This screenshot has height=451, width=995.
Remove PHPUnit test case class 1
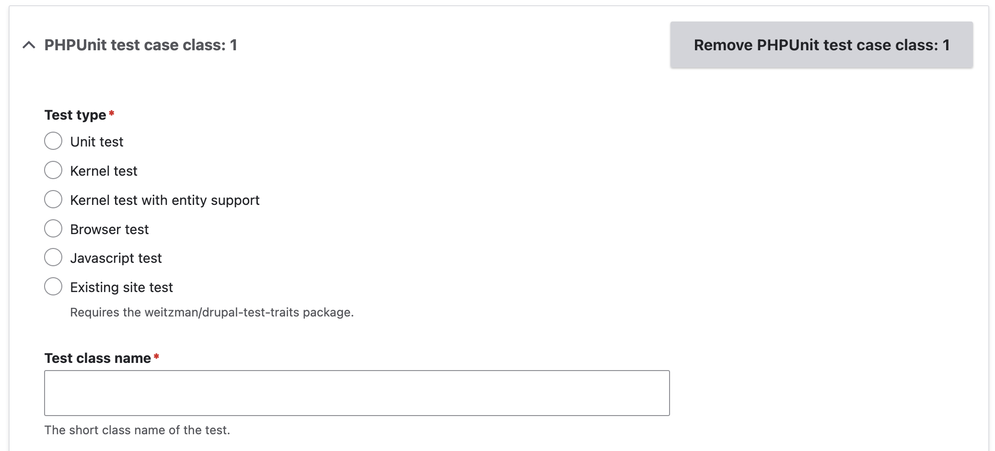coord(821,45)
